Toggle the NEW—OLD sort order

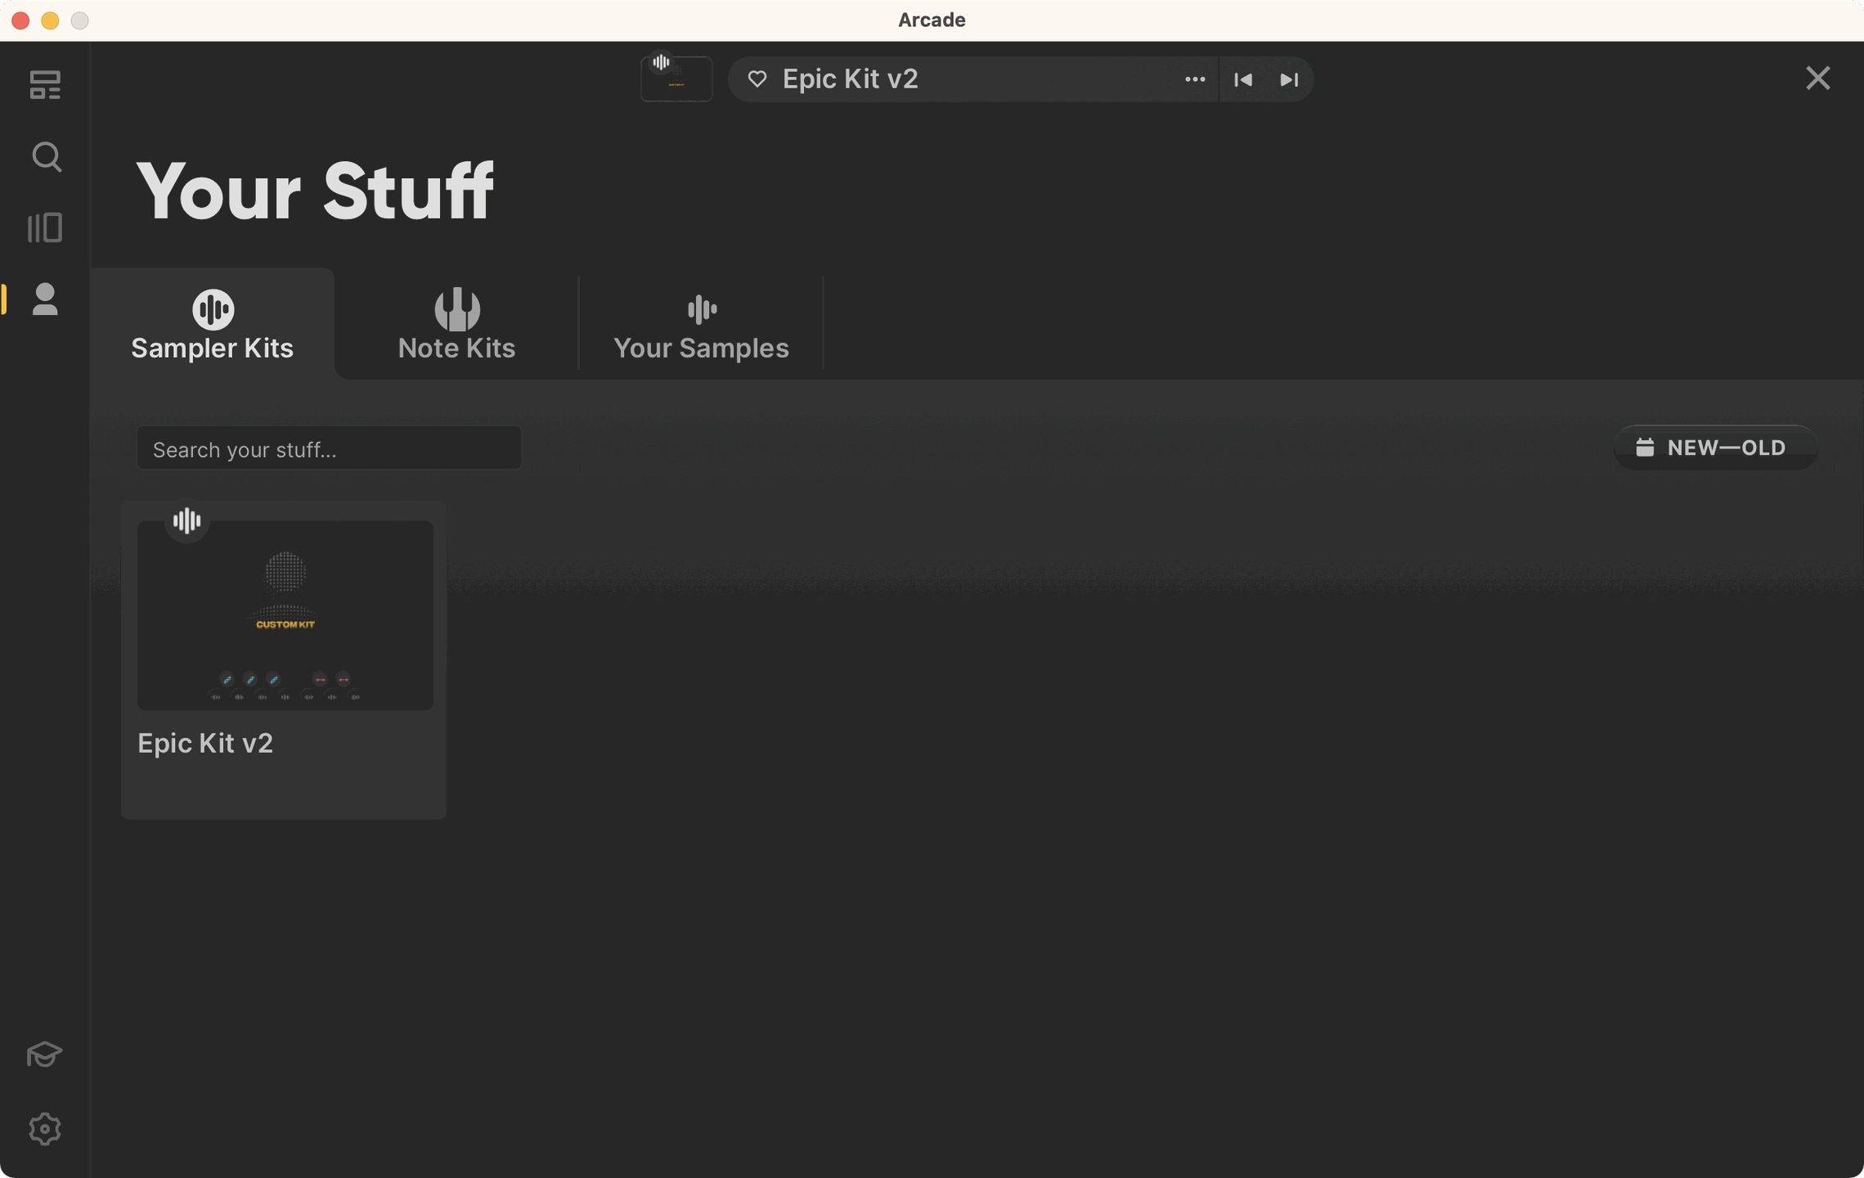click(x=1715, y=447)
